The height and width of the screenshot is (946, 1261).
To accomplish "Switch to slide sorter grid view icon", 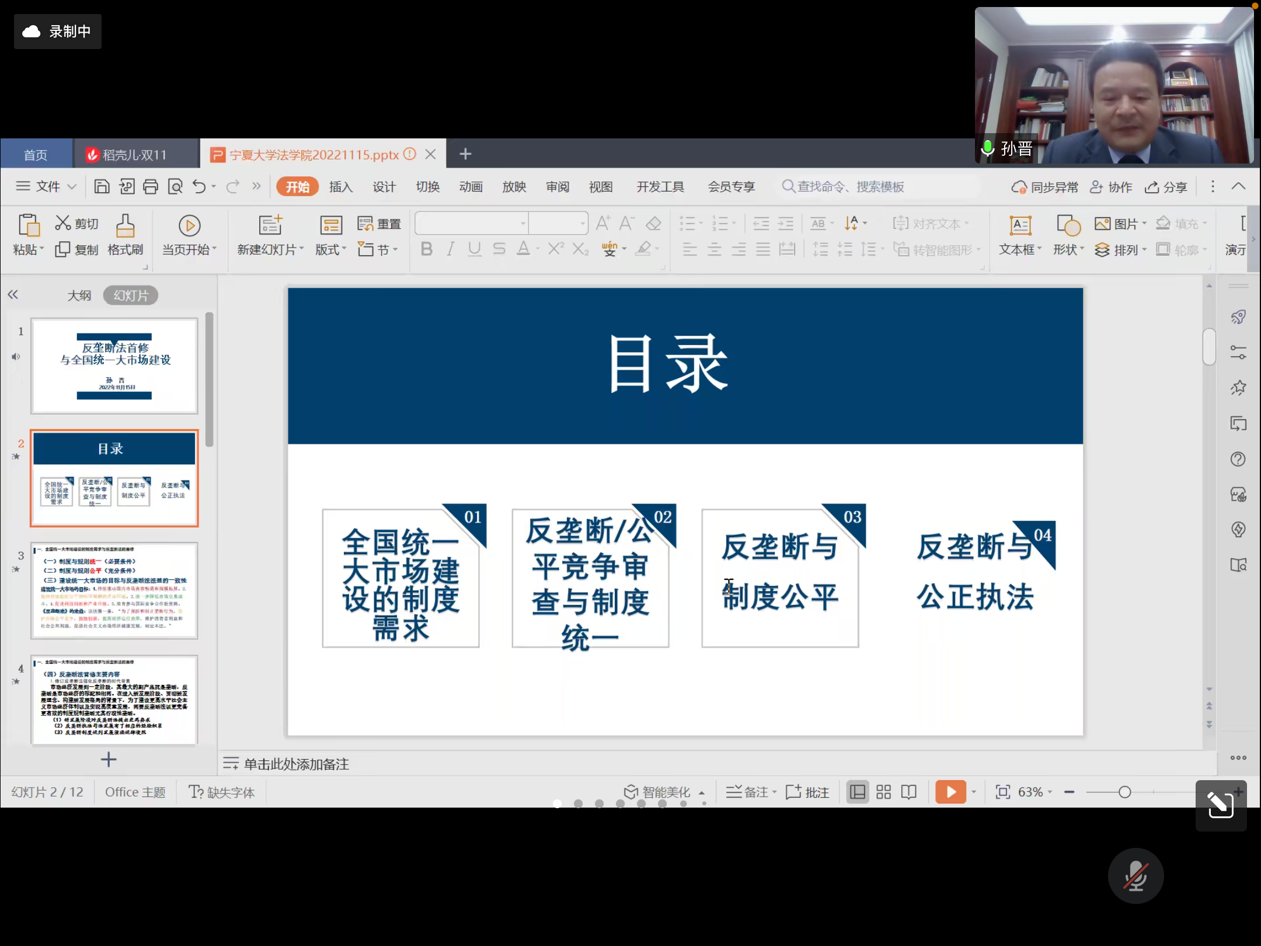I will (x=883, y=792).
